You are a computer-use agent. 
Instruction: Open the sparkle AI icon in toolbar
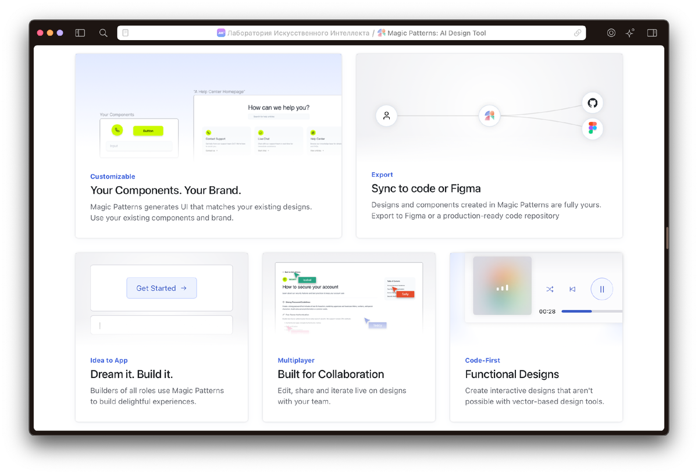(x=630, y=33)
